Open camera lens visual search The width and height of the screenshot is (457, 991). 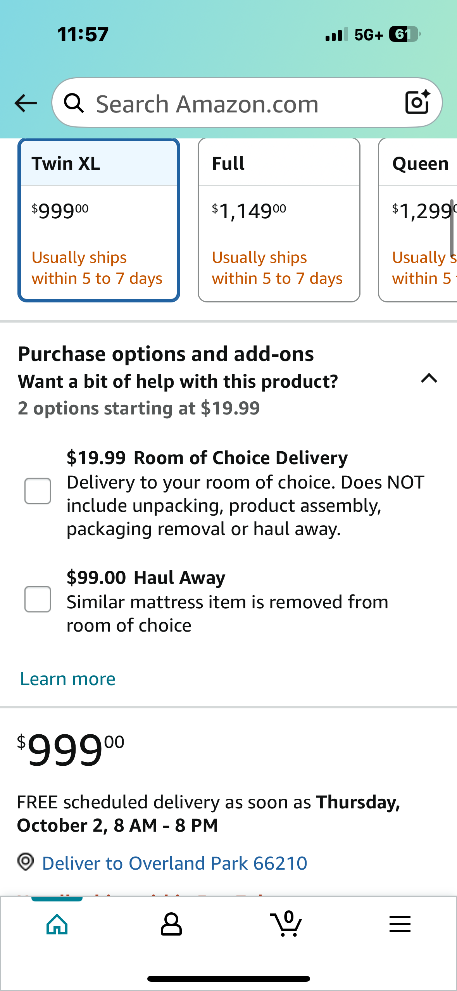pos(417,102)
